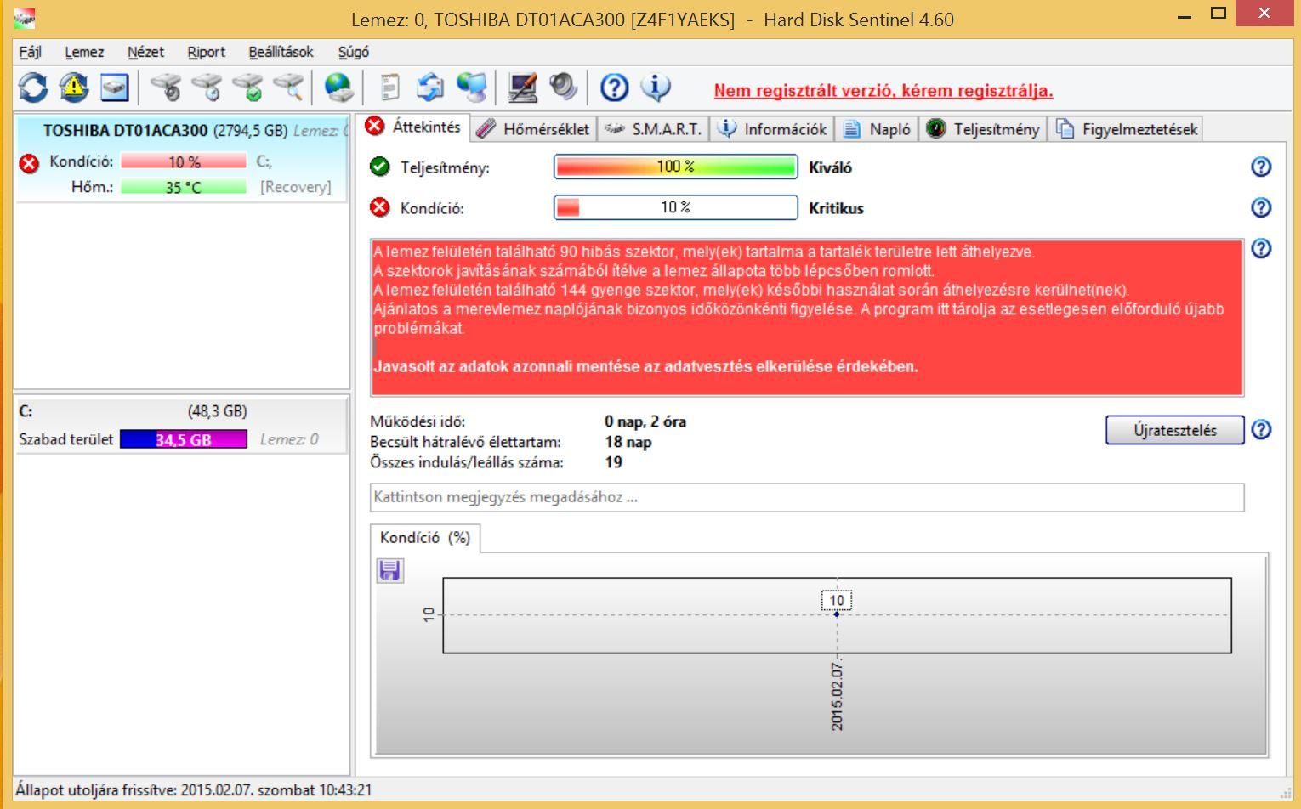Image resolution: width=1301 pixels, height=809 pixels.
Task: Click the disk with magnifying glass icon
Action: 288,87
